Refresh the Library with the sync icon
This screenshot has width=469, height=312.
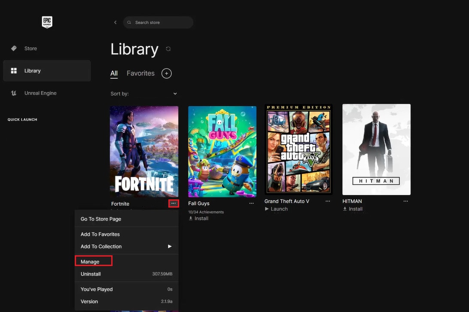click(168, 49)
